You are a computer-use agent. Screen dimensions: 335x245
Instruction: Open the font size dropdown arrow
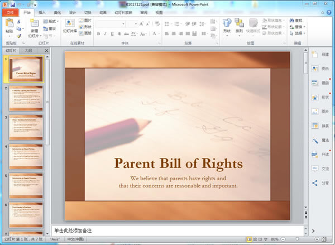(x=136, y=23)
